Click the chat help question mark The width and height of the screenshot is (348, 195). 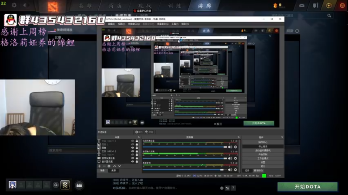(x=233, y=188)
